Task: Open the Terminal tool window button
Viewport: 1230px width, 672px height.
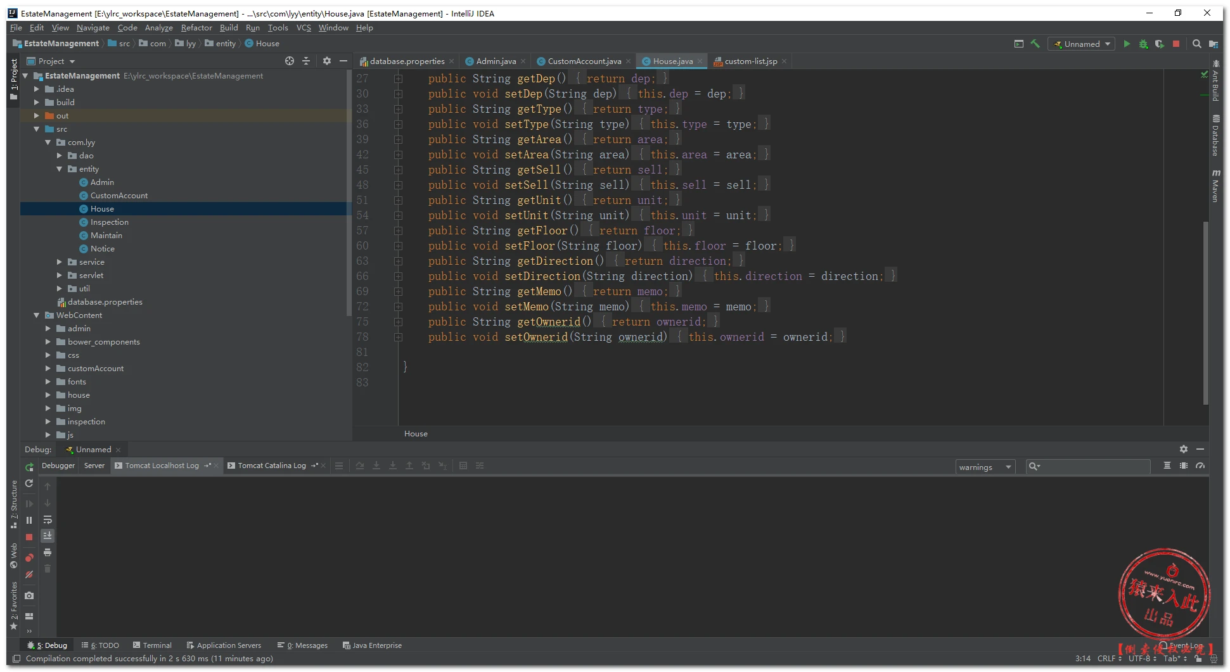Action: [x=152, y=645]
